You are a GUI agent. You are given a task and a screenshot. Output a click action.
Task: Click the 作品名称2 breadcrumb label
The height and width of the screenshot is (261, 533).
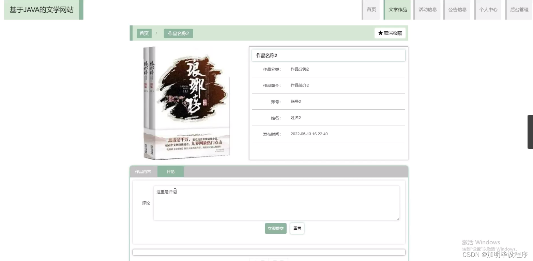(178, 33)
